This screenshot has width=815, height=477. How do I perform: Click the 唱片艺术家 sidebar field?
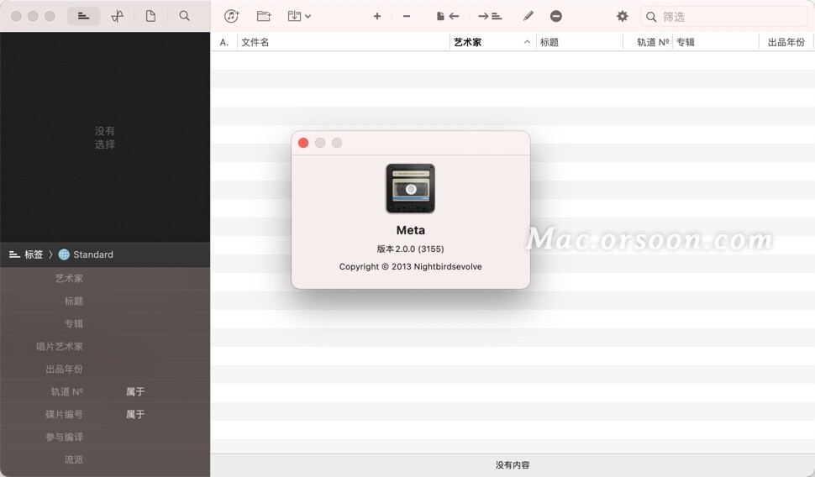[105, 347]
